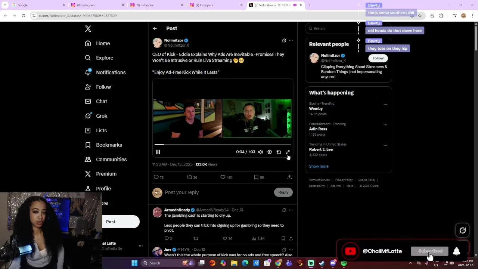Open the X logo home link
Image resolution: width=478 pixels, height=269 pixels.
[x=88, y=29]
